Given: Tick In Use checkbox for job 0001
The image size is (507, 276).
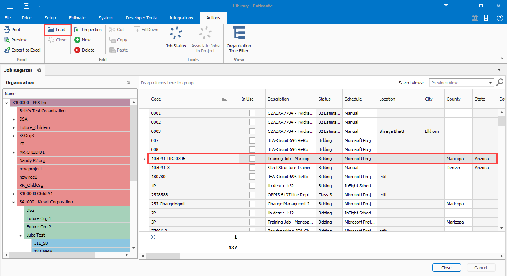Looking at the screenshot, I should [x=252, y=113].
